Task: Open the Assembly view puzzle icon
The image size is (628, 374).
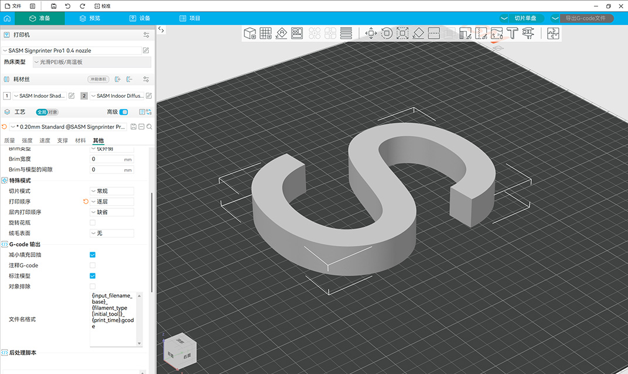Action: pyautogui.click(x=552, y=33)
